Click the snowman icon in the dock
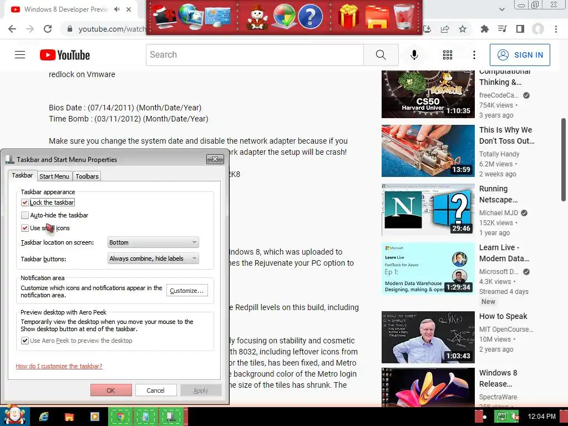This screenshot has width=568, height=426. 257,17
